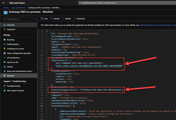Image resolution: width=176 pixels, height=120 pixels.
Task: Click the knownClientApplications line in editor
Action: [x=87, y=90]
